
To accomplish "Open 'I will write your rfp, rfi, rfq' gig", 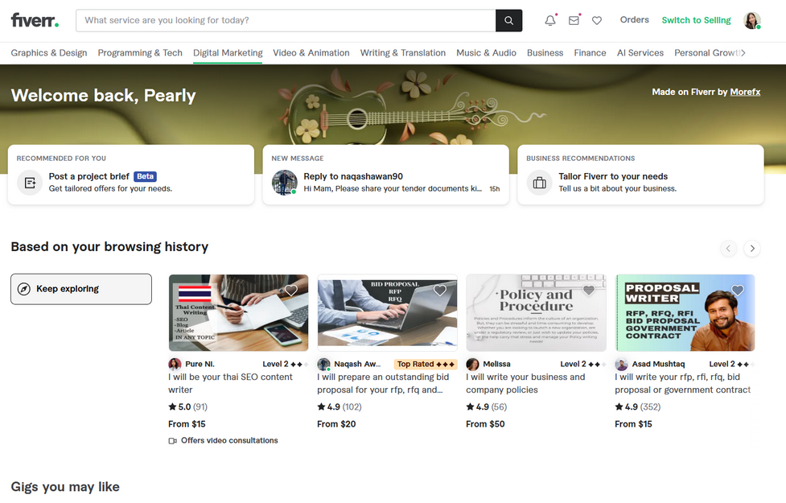I will click(x=683, y=383).
